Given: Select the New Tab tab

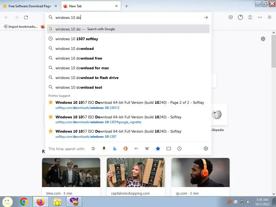Looking at the screenshot, I should pos(91,6).
